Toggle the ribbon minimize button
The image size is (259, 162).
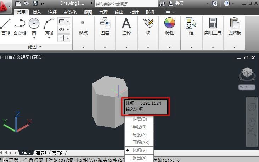(x=168, y=12)
